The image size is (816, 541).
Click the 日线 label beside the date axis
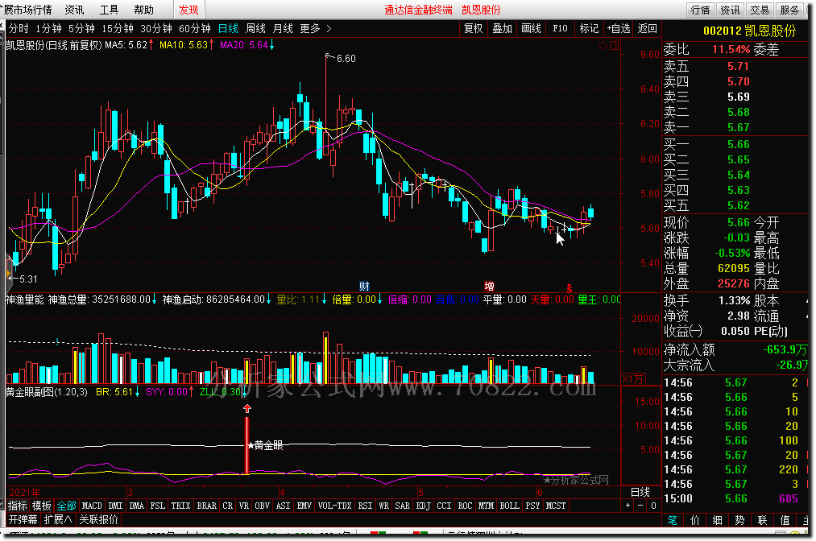tap(640, 492)
